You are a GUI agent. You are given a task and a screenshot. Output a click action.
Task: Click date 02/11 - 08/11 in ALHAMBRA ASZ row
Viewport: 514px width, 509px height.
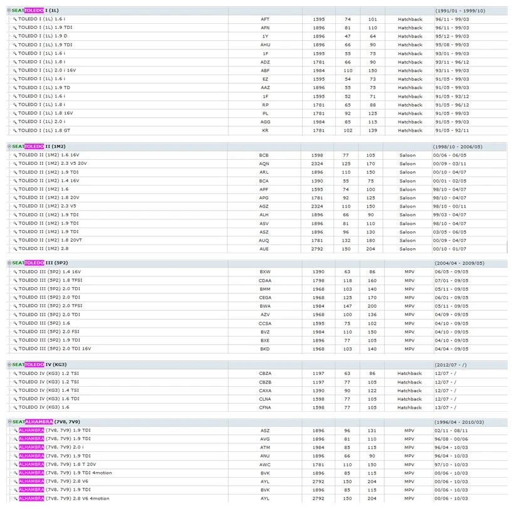(x=451, y=431)
